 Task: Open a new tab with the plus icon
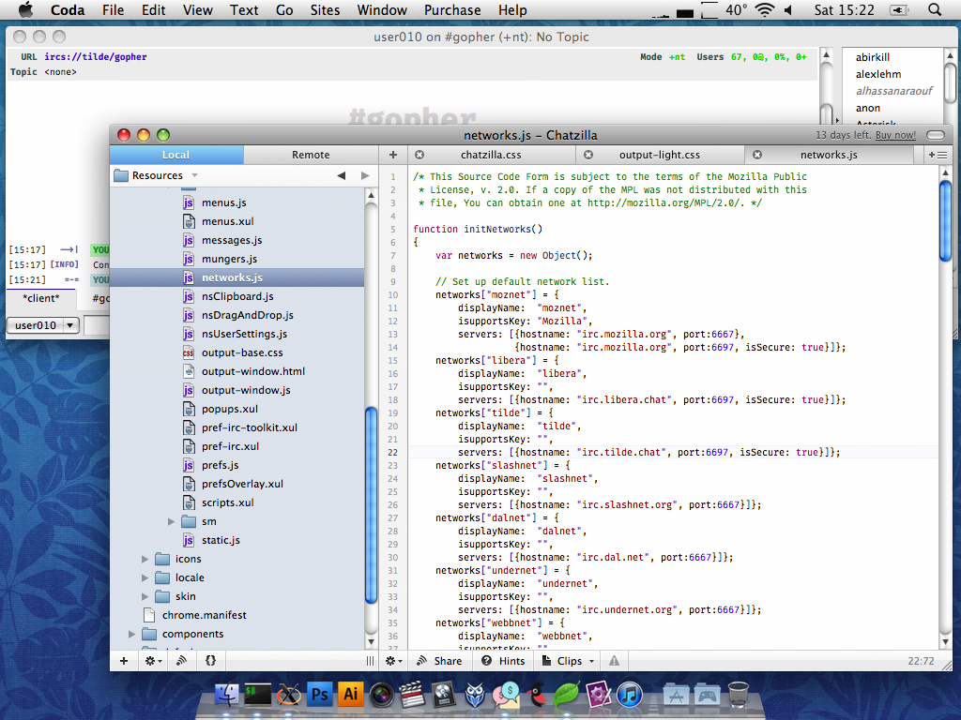coord(393,155)
